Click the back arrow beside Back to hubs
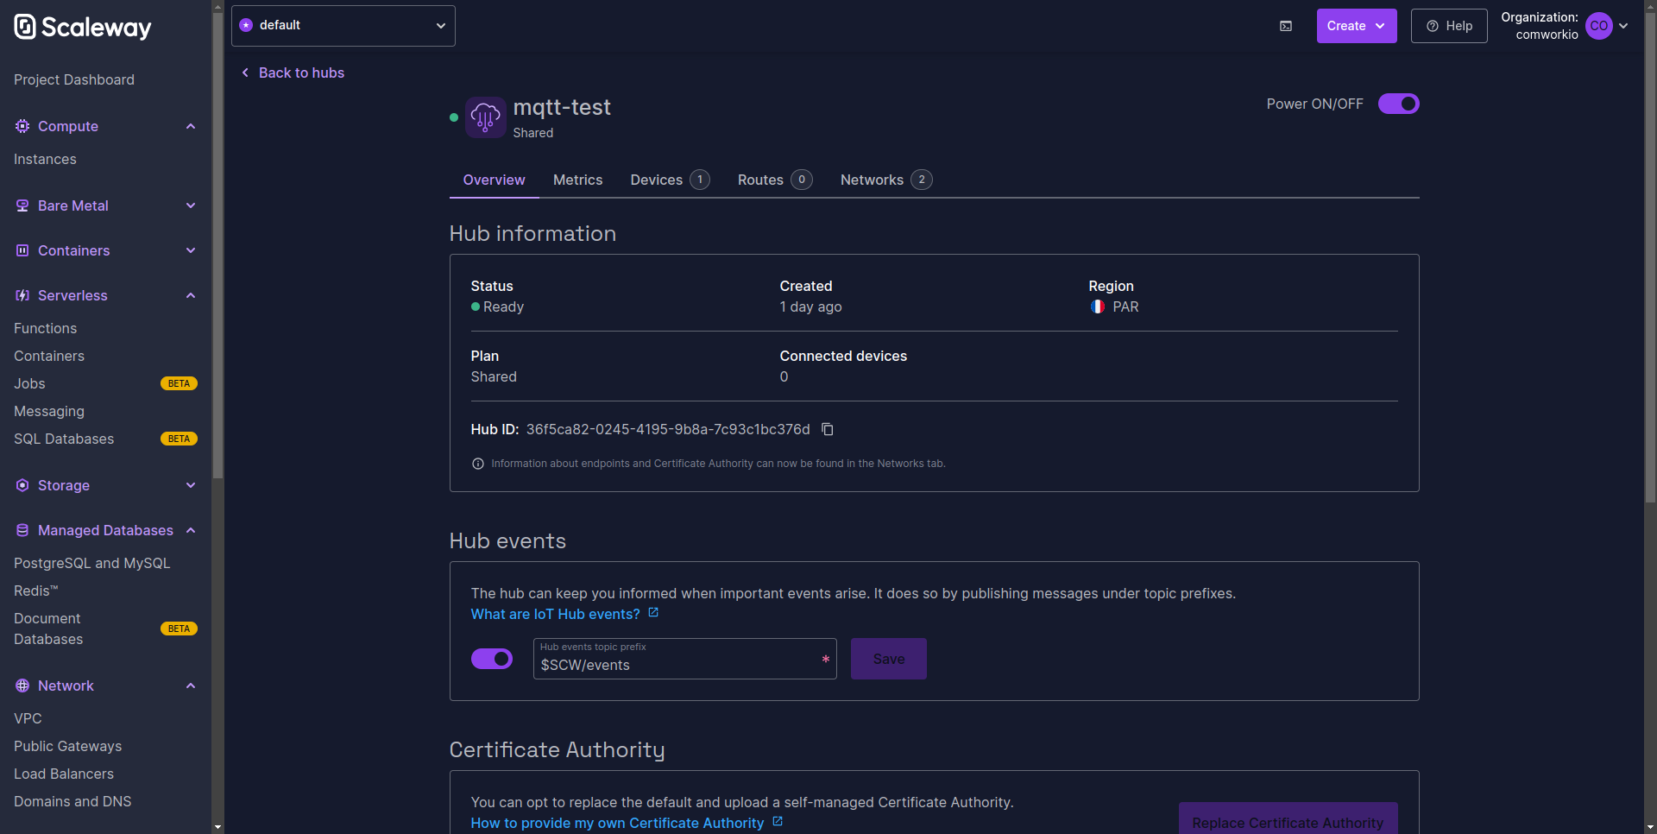 (x=245, y=73)
